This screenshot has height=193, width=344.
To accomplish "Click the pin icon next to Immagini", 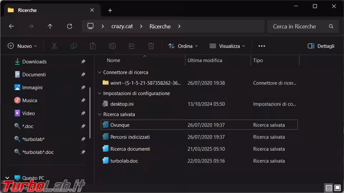I will pos(83,88).
